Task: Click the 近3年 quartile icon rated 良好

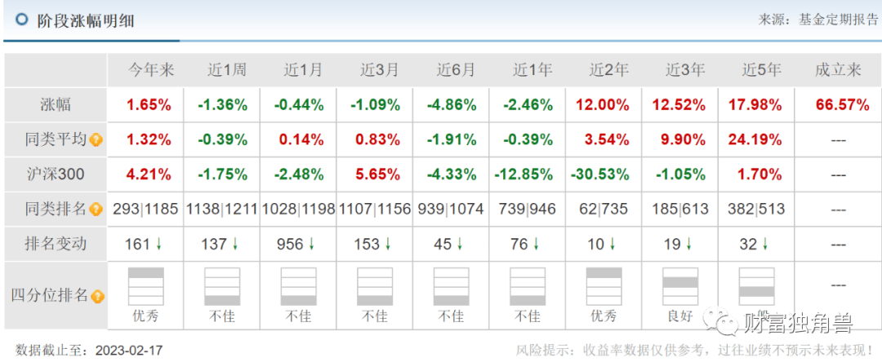Action: 680,286
